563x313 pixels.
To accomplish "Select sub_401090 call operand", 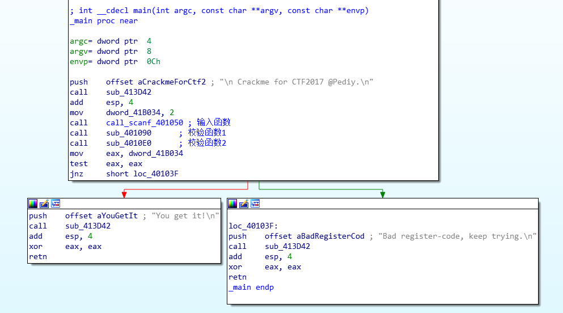I will pos(129,133).
